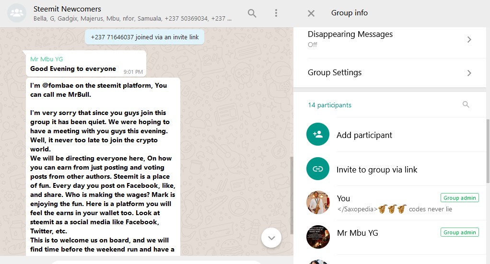Image resolution: width=490 pixels, height=264 pixels.
Task: Jump to latest messages with down arrow
Action: [271, 238]
